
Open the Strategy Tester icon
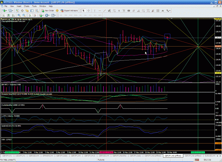tap(37, 11)
